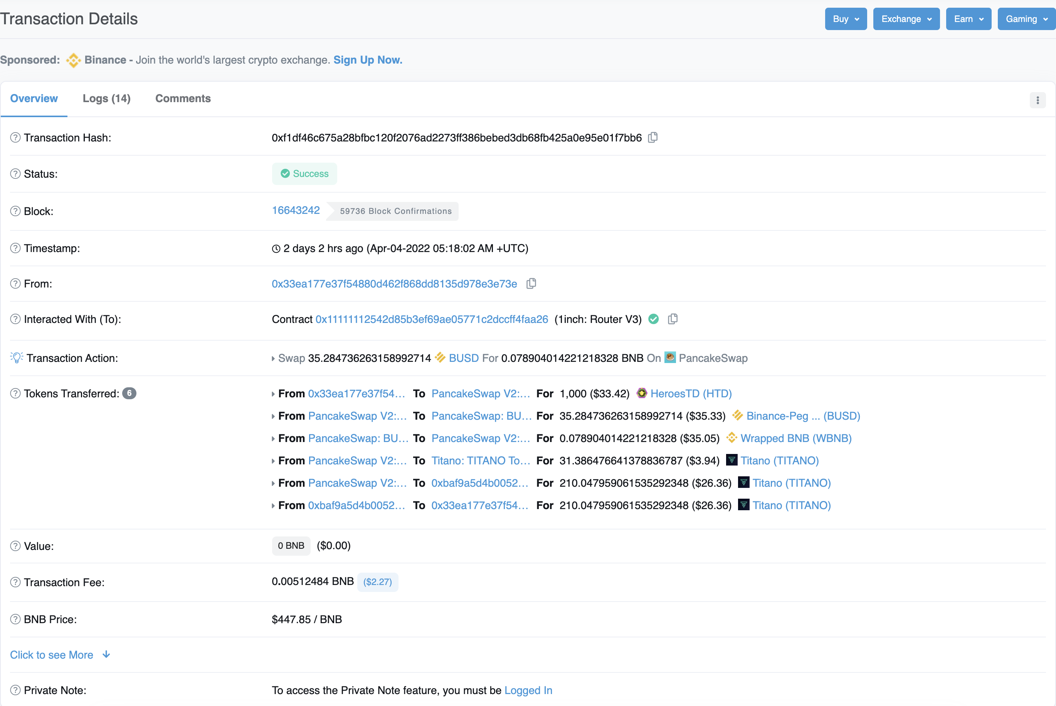Click the $447.85 / BNB price text

(307, 619)
